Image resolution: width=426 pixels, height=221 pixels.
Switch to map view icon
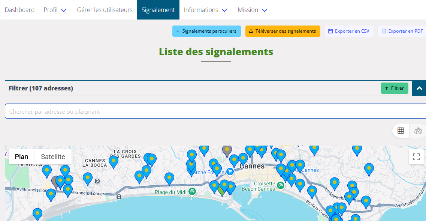pyautogui.click(x=418, y=131)
